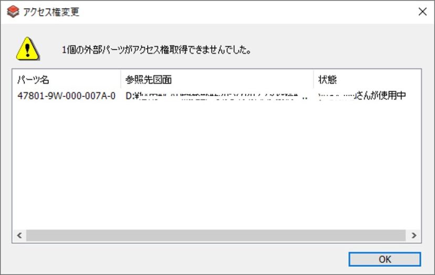Click empty area inside the parts list
The image size is (435, 275).
210,168
